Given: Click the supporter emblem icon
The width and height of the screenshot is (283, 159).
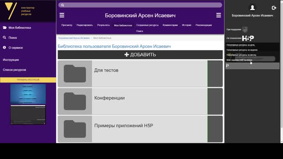Looking at the screenshot, I should (x=245, y=29).
